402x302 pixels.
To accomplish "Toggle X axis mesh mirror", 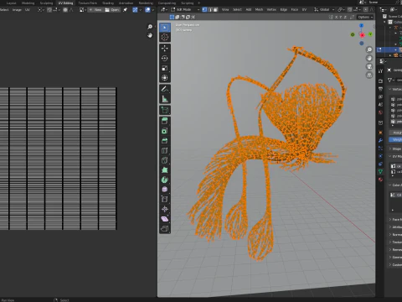I will click(337, 18).
